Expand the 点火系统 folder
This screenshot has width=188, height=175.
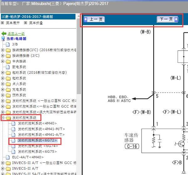[3, 84]
